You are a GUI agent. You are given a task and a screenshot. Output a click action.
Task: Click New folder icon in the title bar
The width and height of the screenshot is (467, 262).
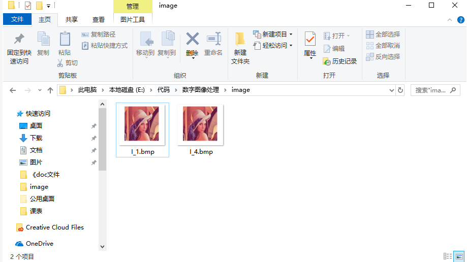[x=39, y=6]
